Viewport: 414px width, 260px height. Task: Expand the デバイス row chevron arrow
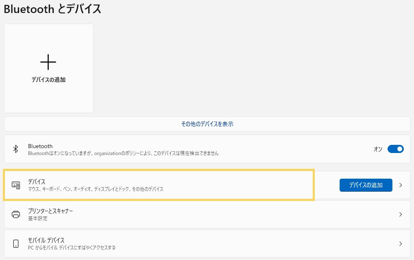(x=401, y=185)
